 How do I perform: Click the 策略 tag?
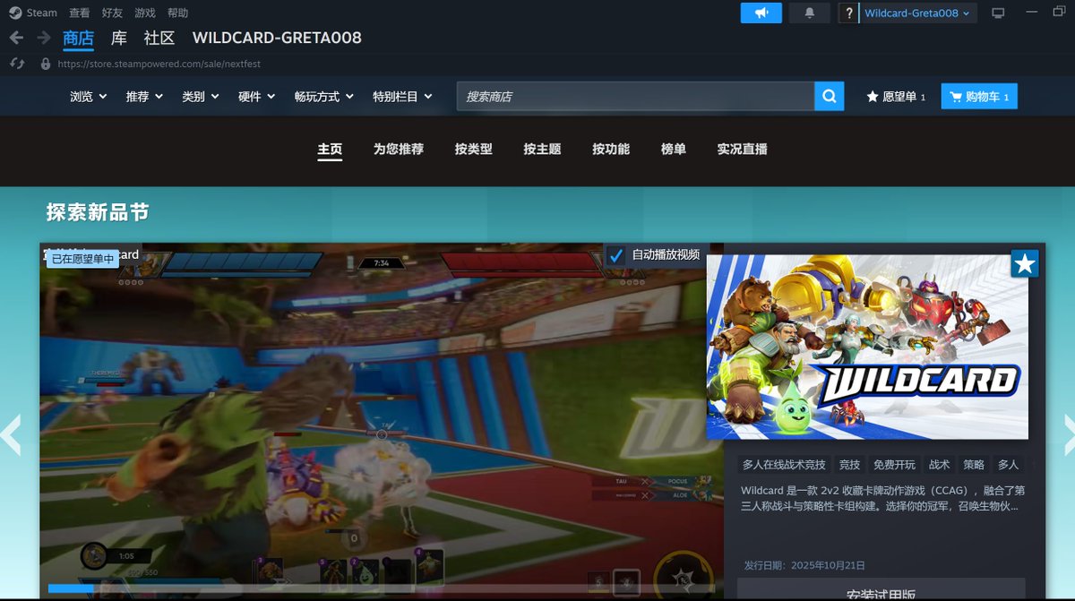click(x=974, y=465)
